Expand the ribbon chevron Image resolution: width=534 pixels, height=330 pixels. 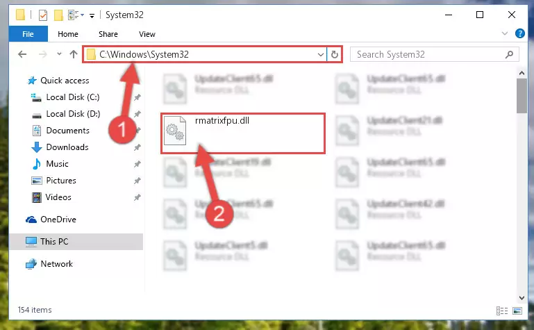tap(504, 33)
